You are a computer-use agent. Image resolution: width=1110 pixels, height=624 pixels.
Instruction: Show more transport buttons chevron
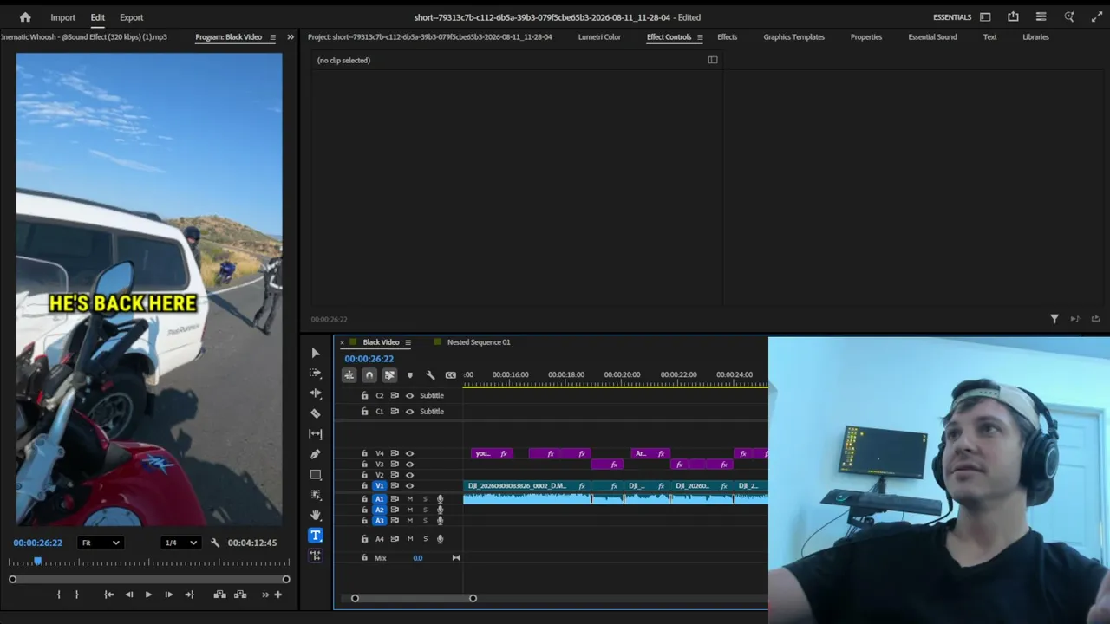click(265, 595)
